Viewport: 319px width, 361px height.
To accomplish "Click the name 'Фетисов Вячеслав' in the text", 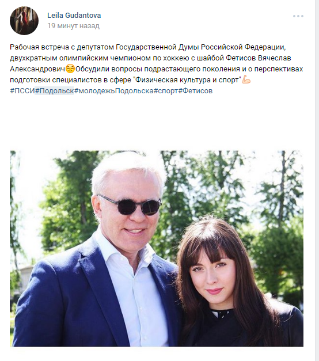I will click(259, 58).
